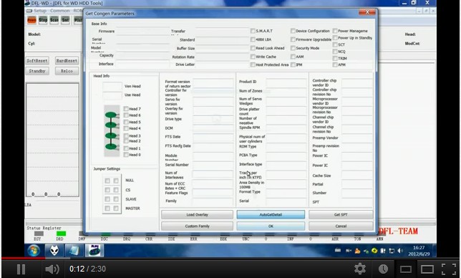Toggle the IPM checkbox
This screenshot has width=461, height=278.
(x=293, y=64)
